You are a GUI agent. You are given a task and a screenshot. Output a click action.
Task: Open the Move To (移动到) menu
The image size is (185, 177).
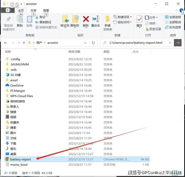[x=65, y=21]
